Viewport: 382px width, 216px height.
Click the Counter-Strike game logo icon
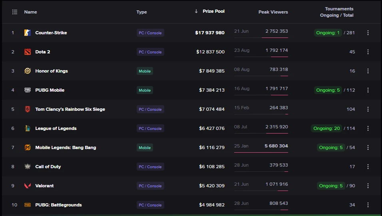(28, 33)
